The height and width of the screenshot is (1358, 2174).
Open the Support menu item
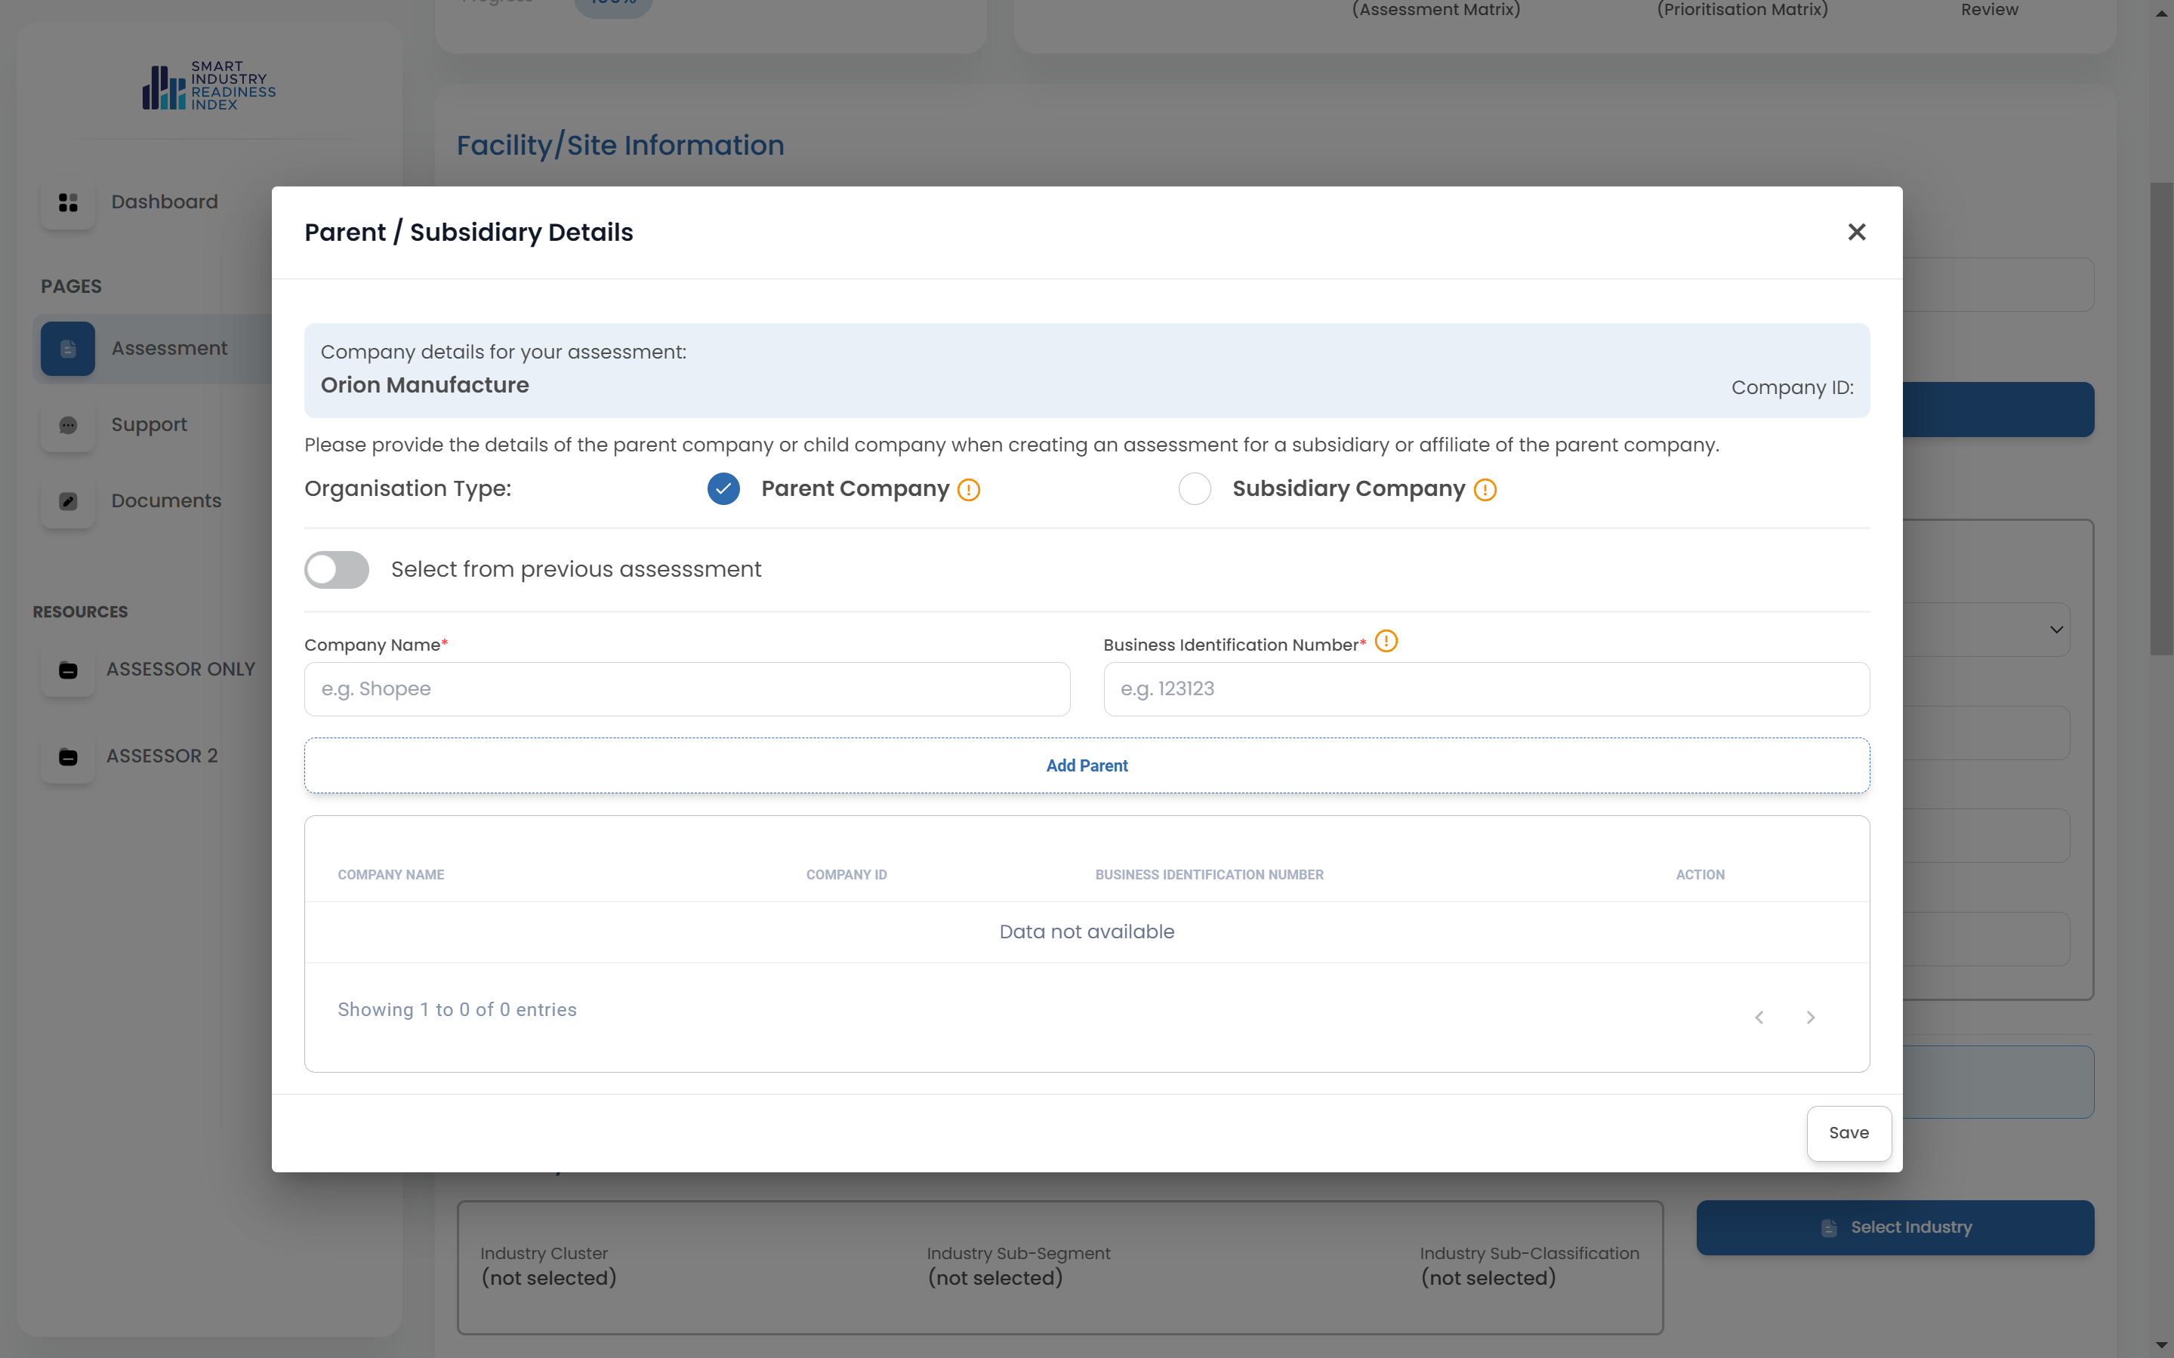149,425
